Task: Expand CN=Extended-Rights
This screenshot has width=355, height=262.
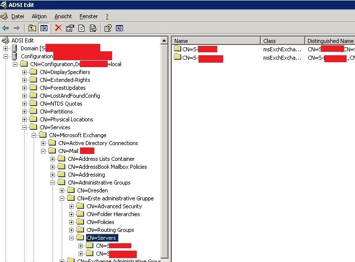Action: (25, 80)
